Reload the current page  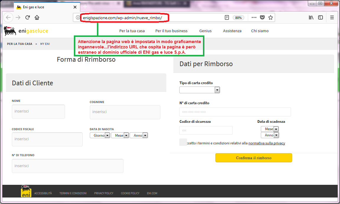(27, 17)
